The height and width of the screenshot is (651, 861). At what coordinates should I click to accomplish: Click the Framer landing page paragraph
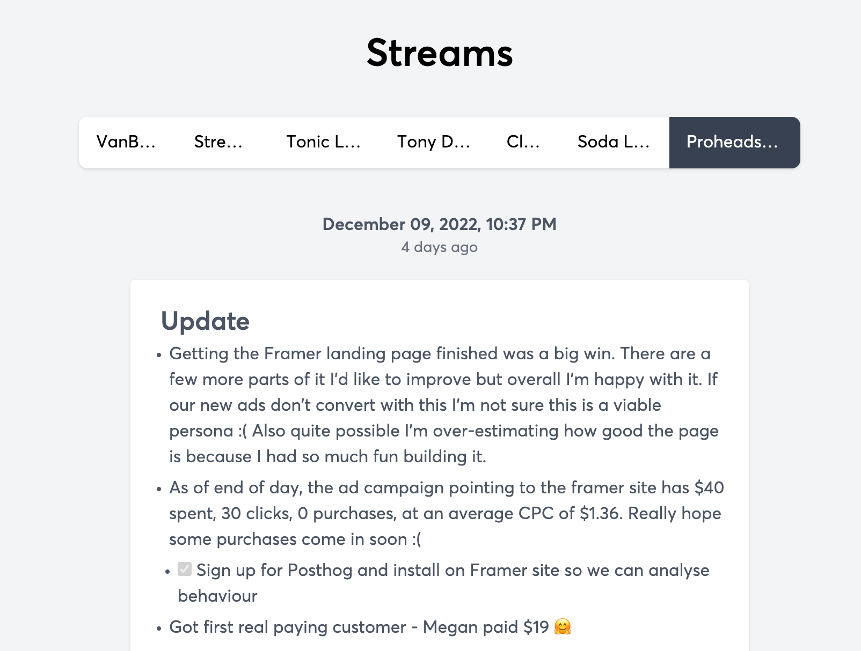point(440,405)
